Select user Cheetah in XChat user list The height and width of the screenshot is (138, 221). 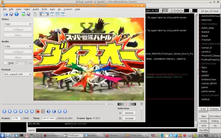tap(206, 40)
